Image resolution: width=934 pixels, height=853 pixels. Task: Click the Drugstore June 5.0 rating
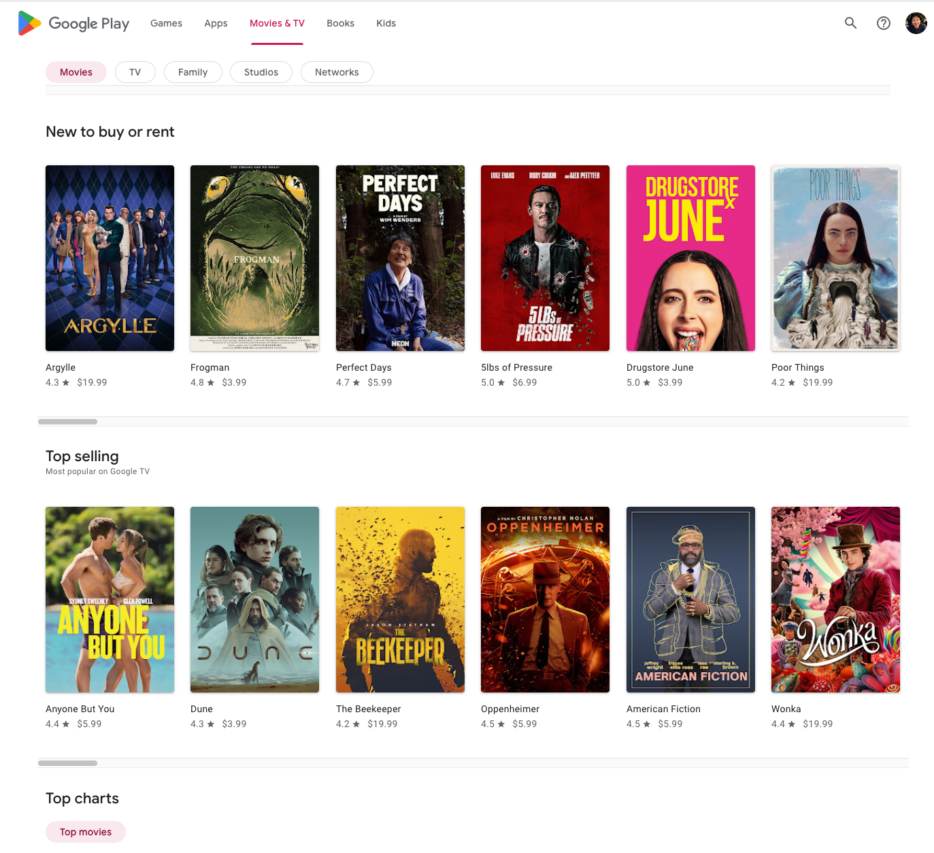pyautogui.click(x=638, y=382)
